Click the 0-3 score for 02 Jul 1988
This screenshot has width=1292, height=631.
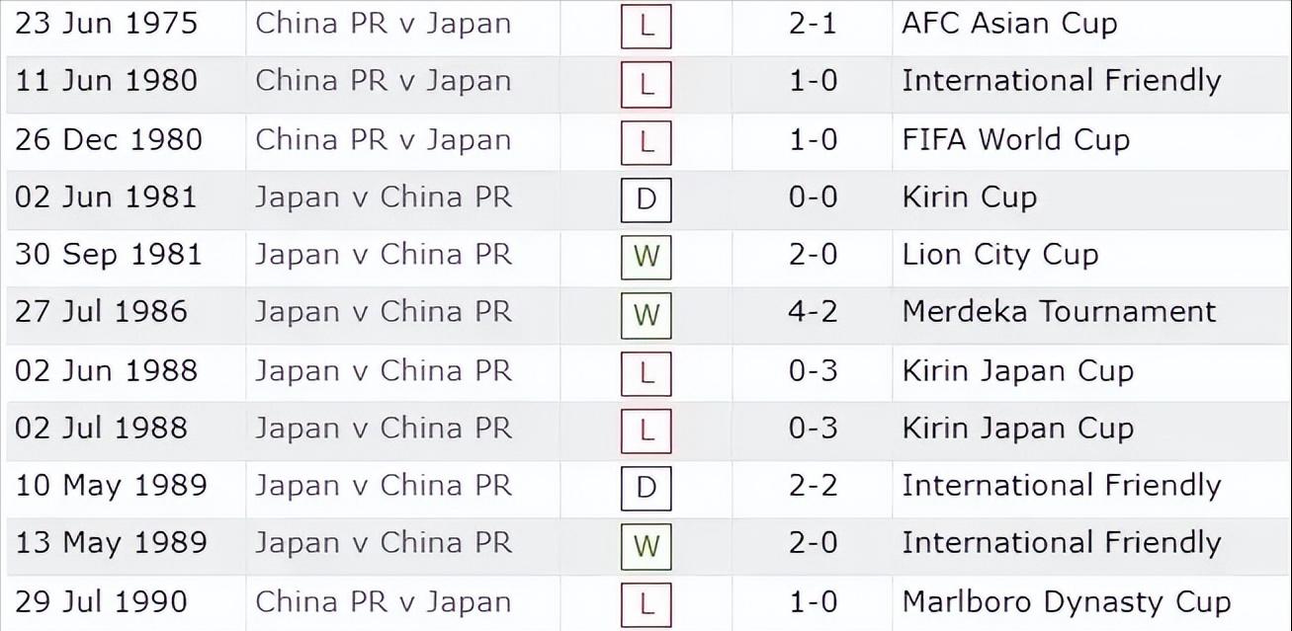pyautogui.click(x=813, y=429)
